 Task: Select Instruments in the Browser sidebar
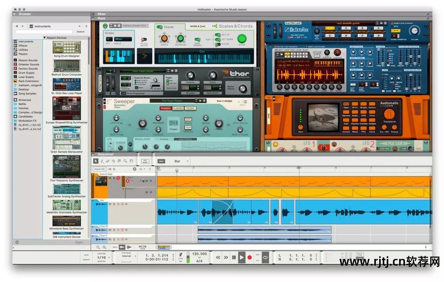point(26,42)
